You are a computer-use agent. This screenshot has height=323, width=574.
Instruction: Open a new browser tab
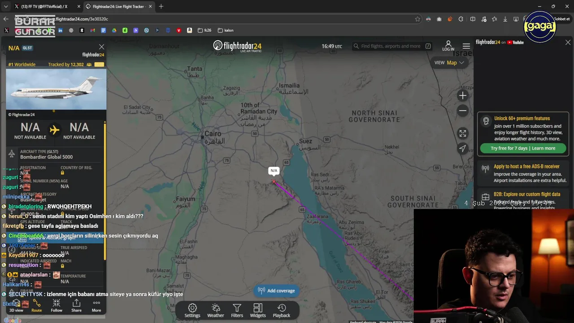click(x=161, y=6)
